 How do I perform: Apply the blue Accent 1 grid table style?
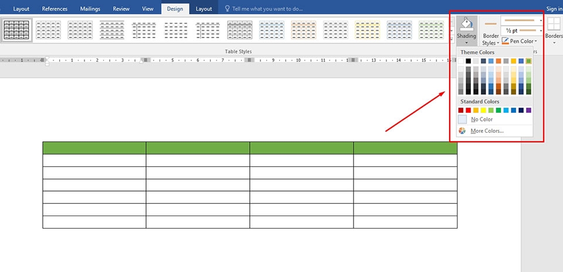pos(272,30)
